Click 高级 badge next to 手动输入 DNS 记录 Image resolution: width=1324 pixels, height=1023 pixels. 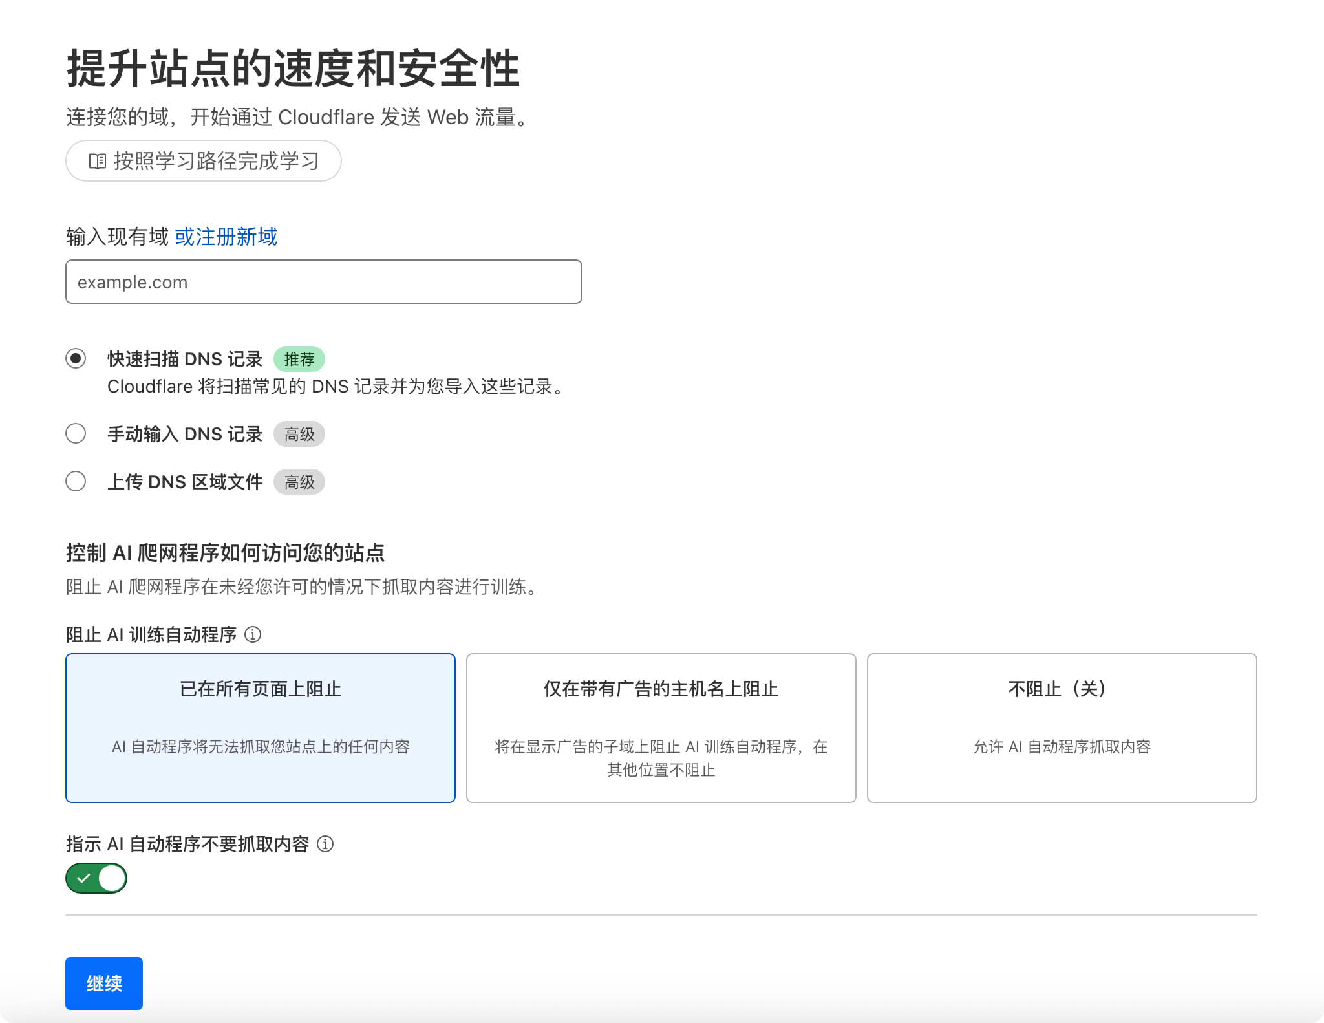point(299,434)
